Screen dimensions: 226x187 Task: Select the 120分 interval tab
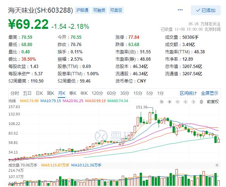click(x=97, y=93)
